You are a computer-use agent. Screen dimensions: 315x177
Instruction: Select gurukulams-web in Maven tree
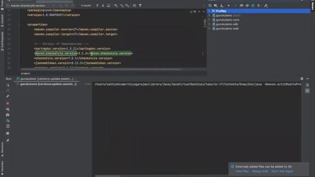[227, 29]
